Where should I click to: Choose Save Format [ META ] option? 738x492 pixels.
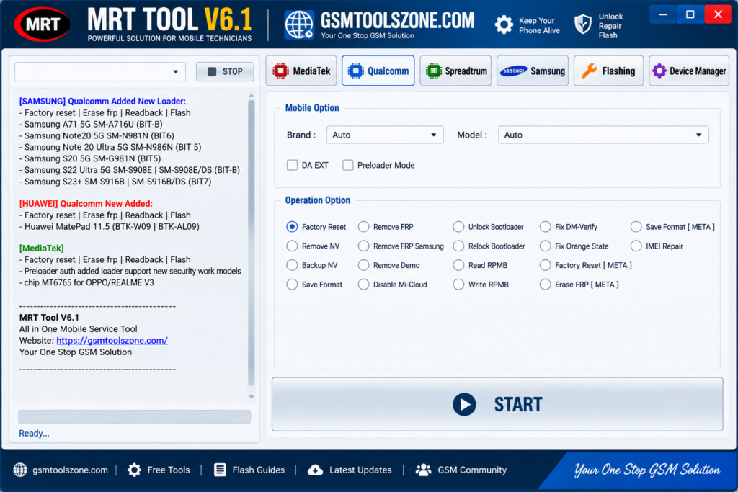point(636,227)
